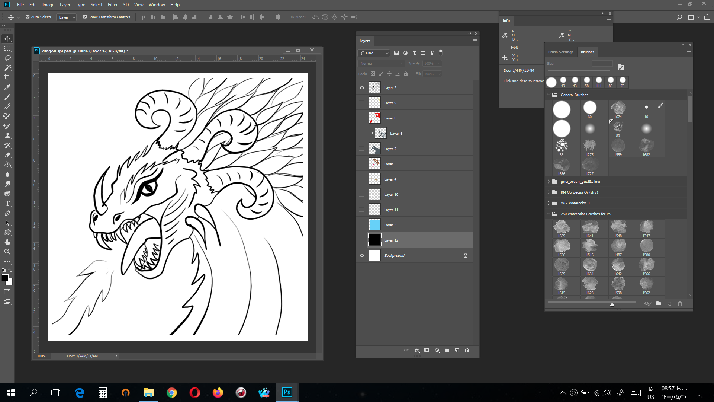Toggle layer filtering on/off switch
This screenshot has width=714, height=402.
point(441,52)
